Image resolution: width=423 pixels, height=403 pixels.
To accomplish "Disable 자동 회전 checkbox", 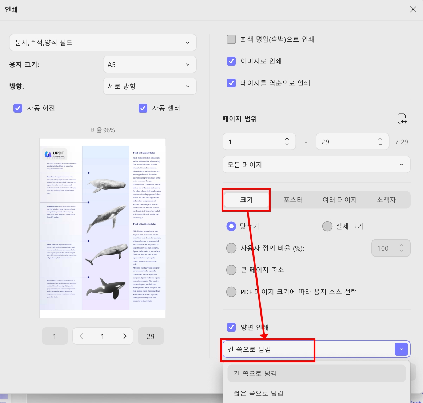I will [x=18, y=108].
